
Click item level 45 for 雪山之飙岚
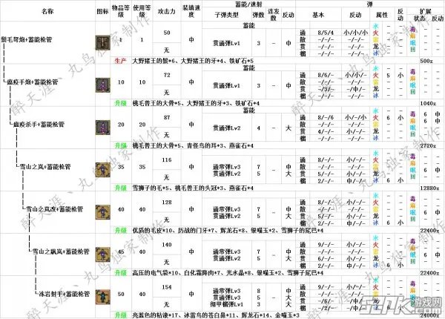pyautogui.click(x=121, y=251)
